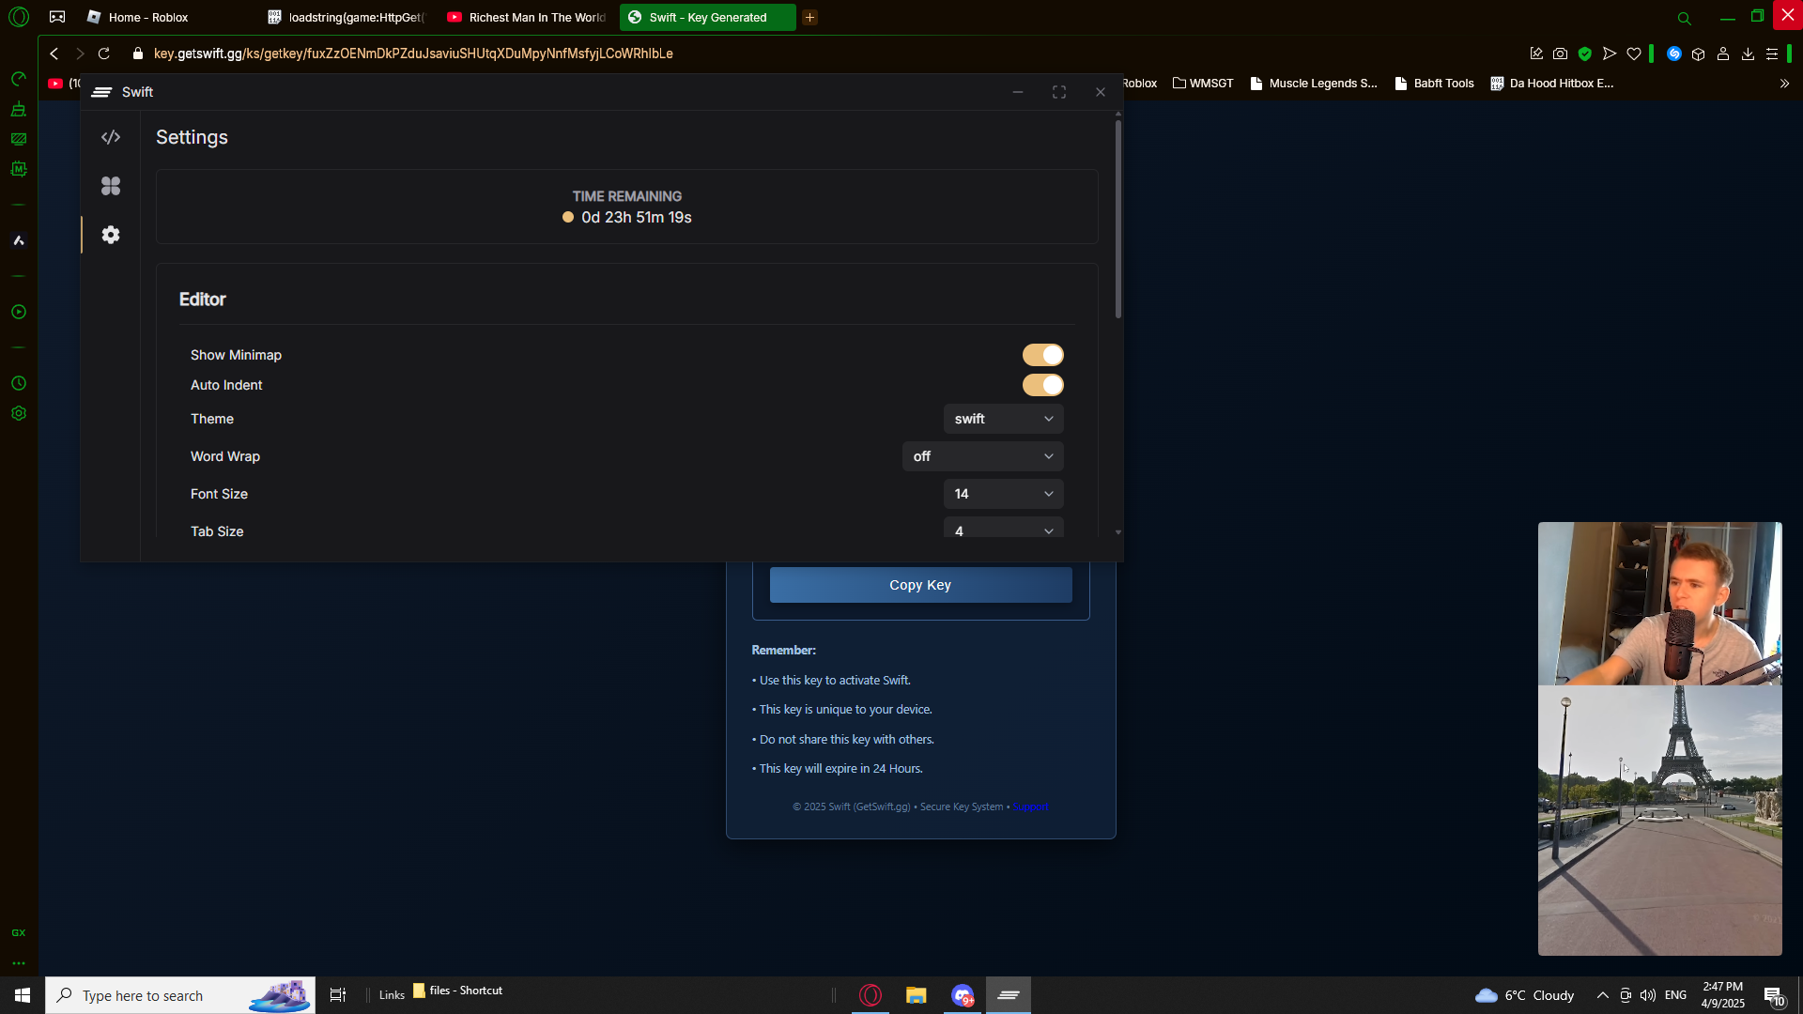Open History clock icon in Opera sidebar

point(19,383)
